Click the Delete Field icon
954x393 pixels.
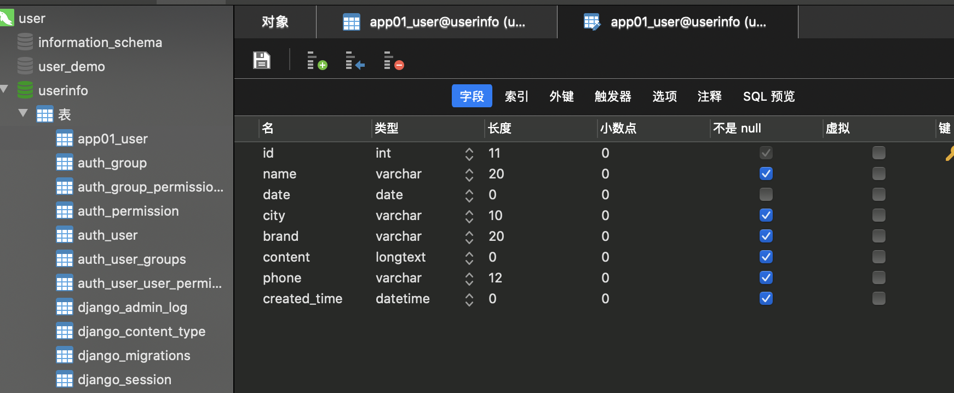(393, 60)
